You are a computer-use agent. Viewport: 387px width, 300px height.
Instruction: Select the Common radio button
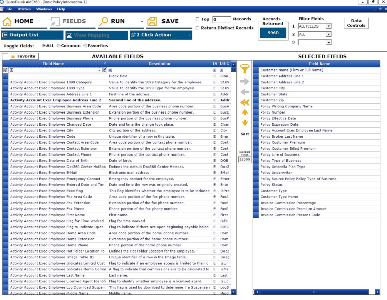pos(58,45)
